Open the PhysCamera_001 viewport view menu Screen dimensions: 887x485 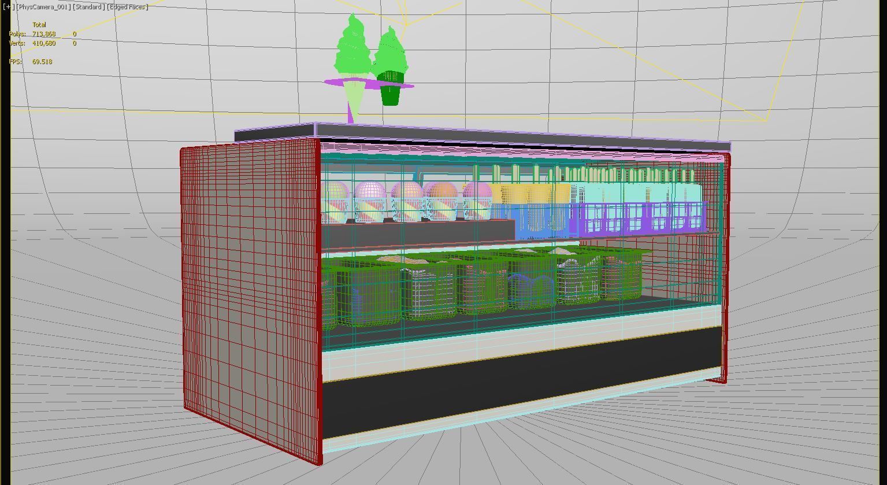[43, 7]
